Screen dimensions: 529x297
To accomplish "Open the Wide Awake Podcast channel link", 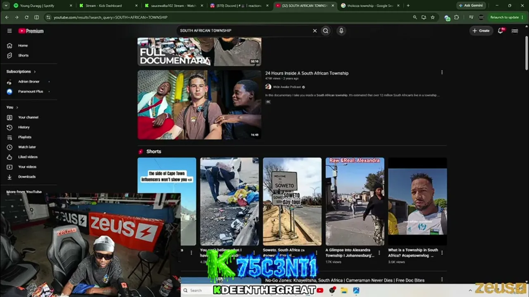I will click(x=288, y=87).
